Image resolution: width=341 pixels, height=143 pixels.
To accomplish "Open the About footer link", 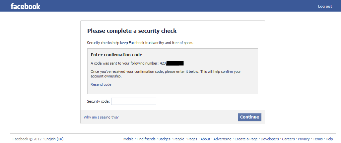I will (x=205, y=139).
